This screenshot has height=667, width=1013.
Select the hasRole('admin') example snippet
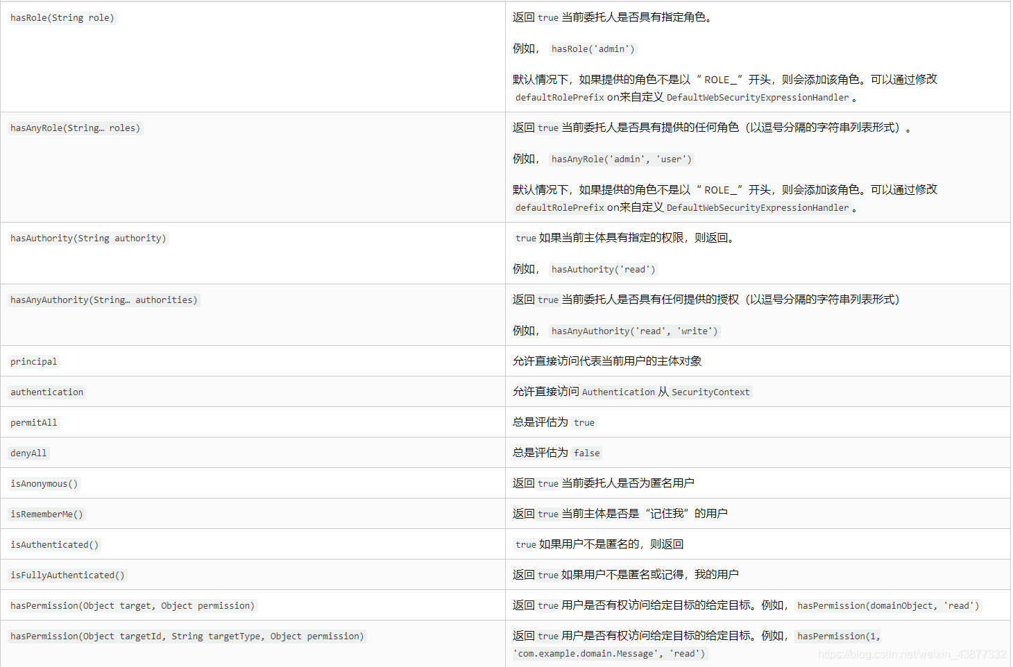coord(593,49)
